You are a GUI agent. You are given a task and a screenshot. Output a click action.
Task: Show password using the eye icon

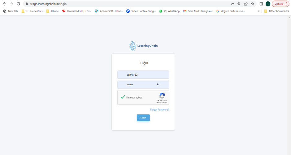pyautogui.click(x=158, y=84)
